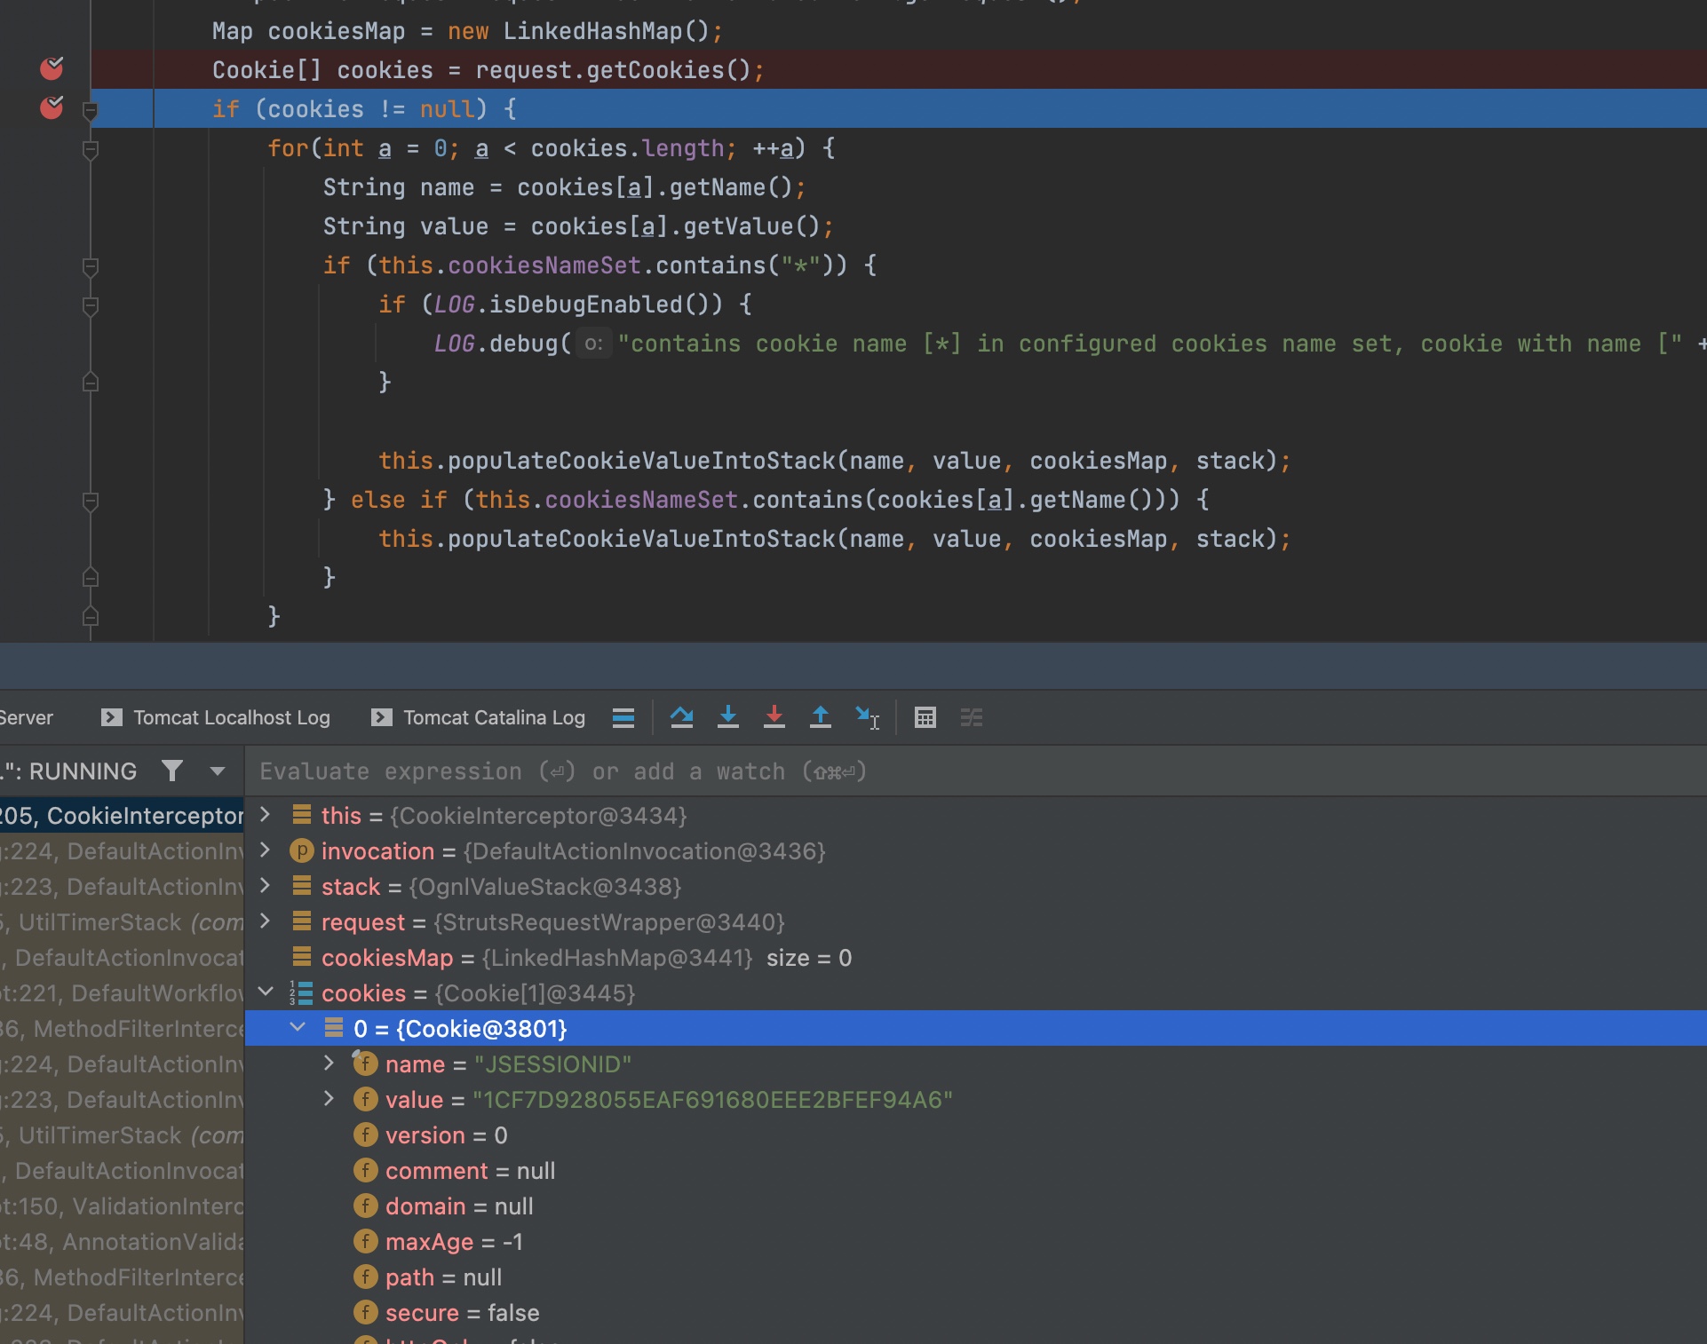The height and width of the screenshot is (1344, 1707).
Task: Select the 'comment = null' field row
Action: point(975,1171)
